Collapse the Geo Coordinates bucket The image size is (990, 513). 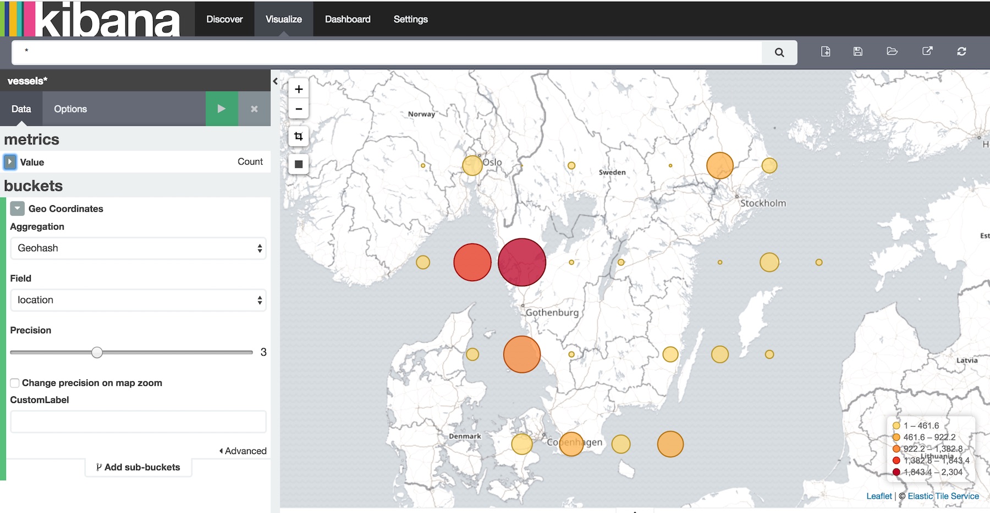[18, 209]
